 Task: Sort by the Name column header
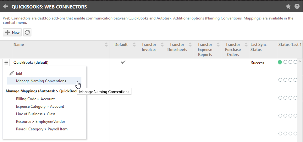60,49
